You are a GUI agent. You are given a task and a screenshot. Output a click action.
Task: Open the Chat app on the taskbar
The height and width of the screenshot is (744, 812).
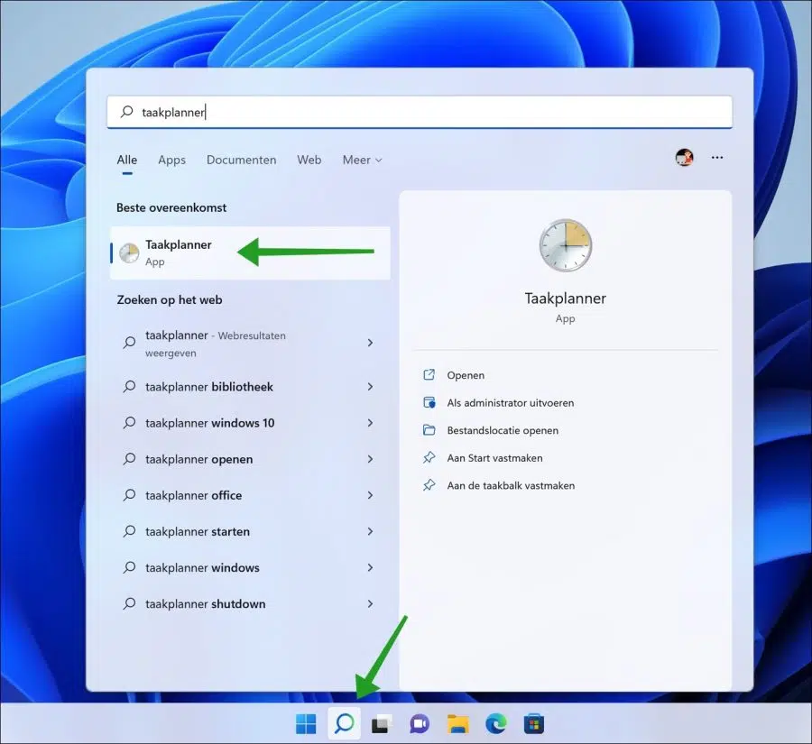pyautogui.click(x=420, y=724)
